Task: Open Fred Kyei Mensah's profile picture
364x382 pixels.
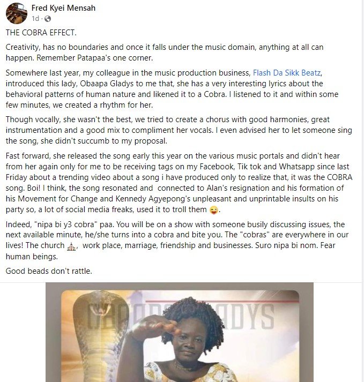Action: [17, 13]
